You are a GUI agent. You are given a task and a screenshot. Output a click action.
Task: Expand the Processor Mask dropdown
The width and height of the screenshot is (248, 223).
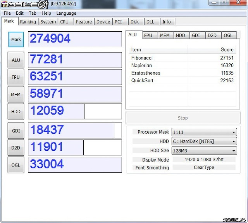[x=204, y=132]
